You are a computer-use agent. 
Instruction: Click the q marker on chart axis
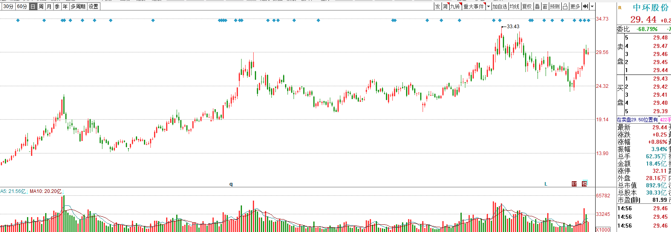pos(231,184)
